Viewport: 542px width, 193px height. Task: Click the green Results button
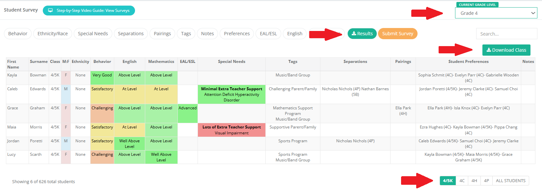pos(362,34)
